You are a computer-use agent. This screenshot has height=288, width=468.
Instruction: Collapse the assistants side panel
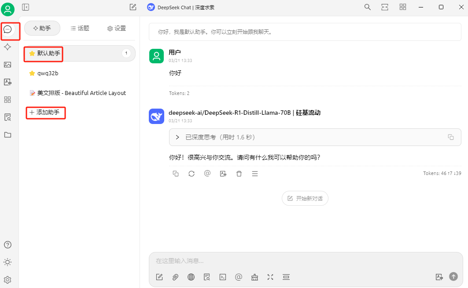coord(26,7)
